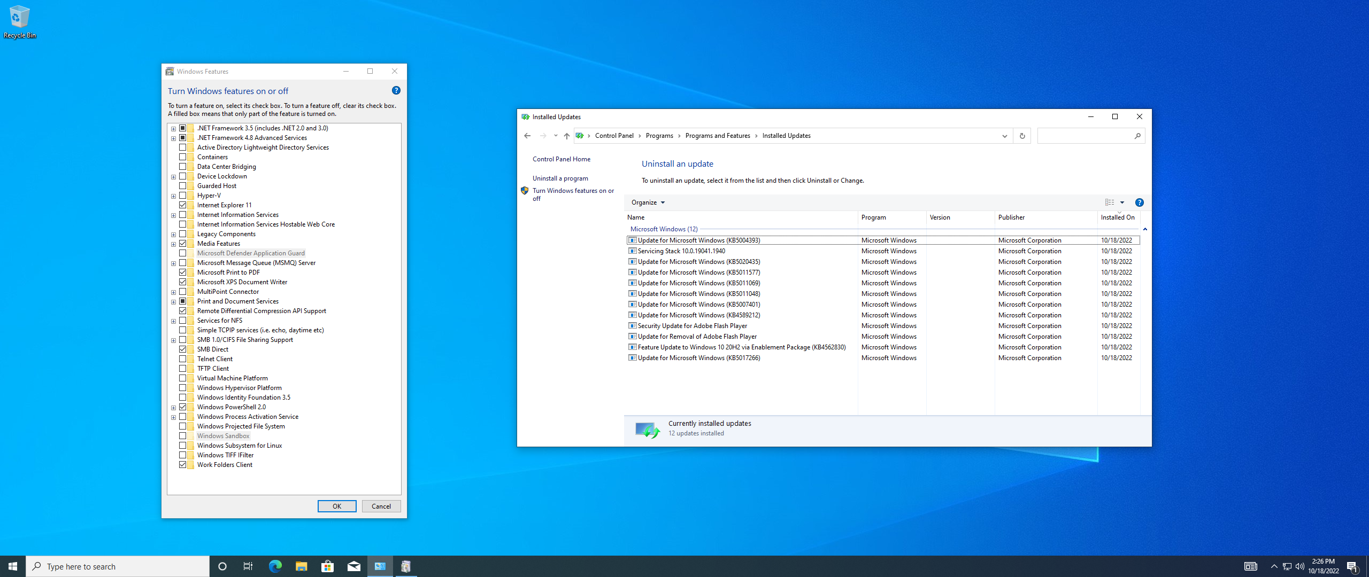
Task: Collapse the Microsoft Windows updates group
Action: 1145,229
